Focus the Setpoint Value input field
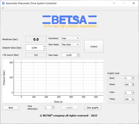 [x=34, y=48]
